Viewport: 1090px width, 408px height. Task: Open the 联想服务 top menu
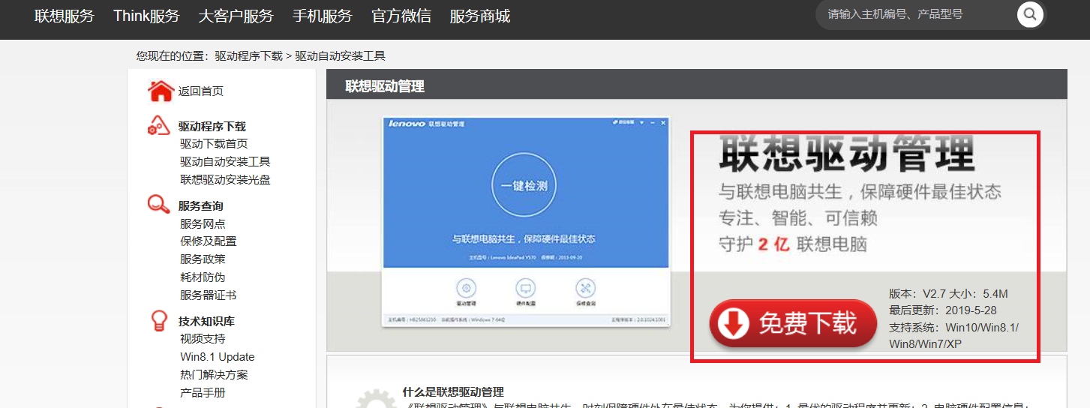pyautogui.click(x=65, y=16)
